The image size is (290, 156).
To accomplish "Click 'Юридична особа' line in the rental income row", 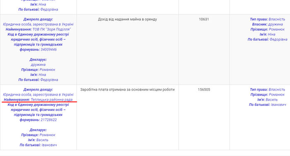I will [38, 24].
